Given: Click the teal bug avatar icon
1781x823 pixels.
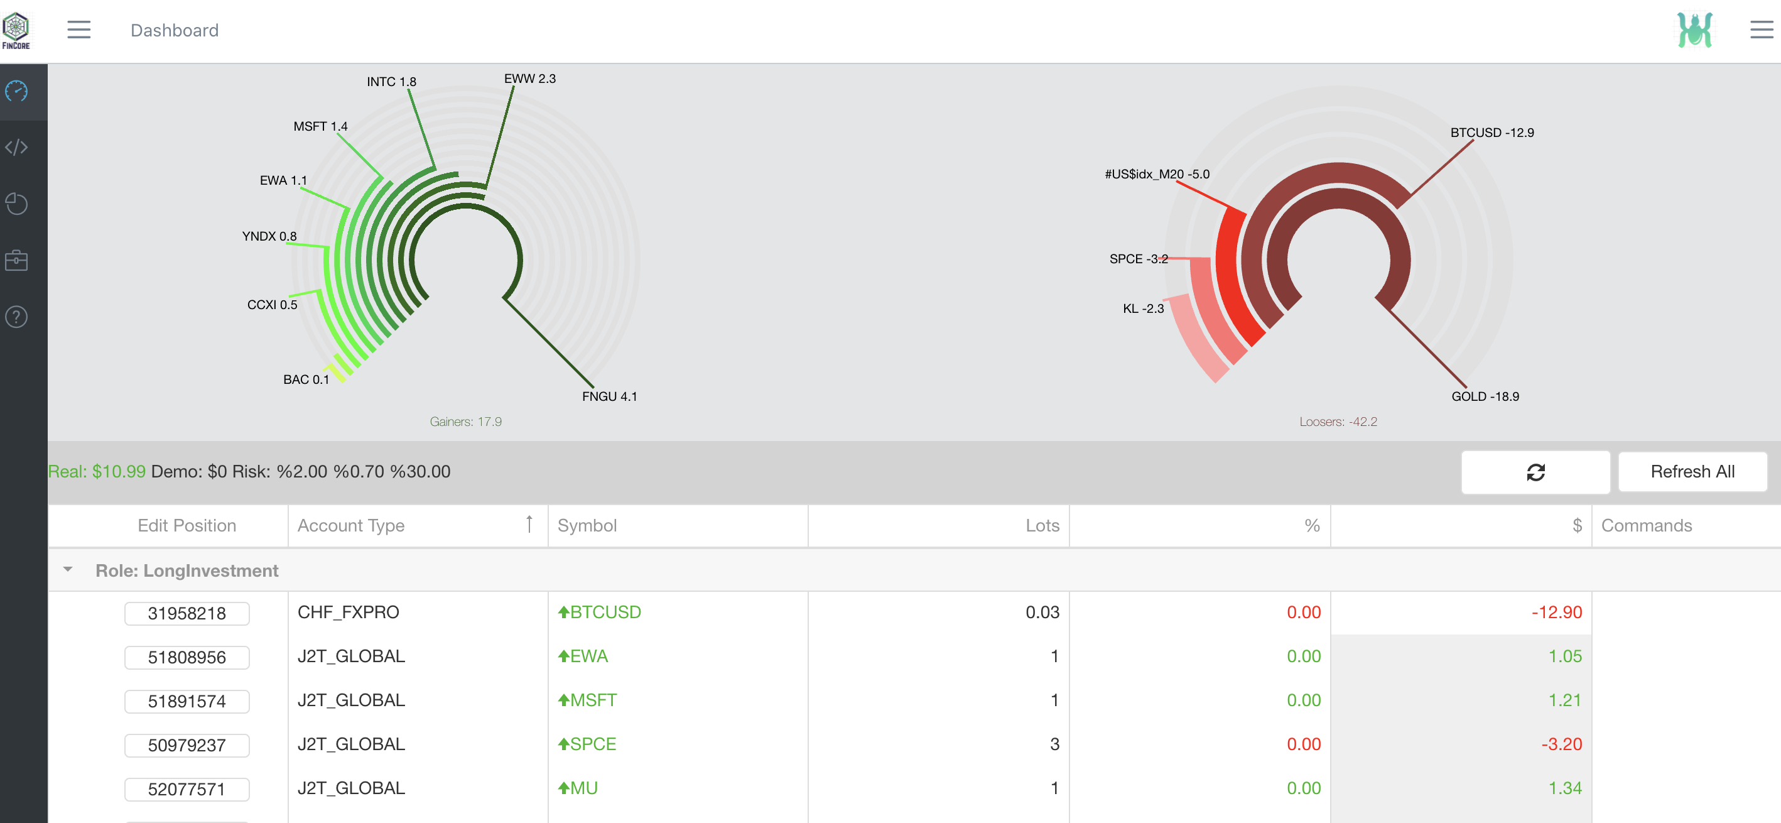Looking at the screenshot, I should tap(1694, 30).
